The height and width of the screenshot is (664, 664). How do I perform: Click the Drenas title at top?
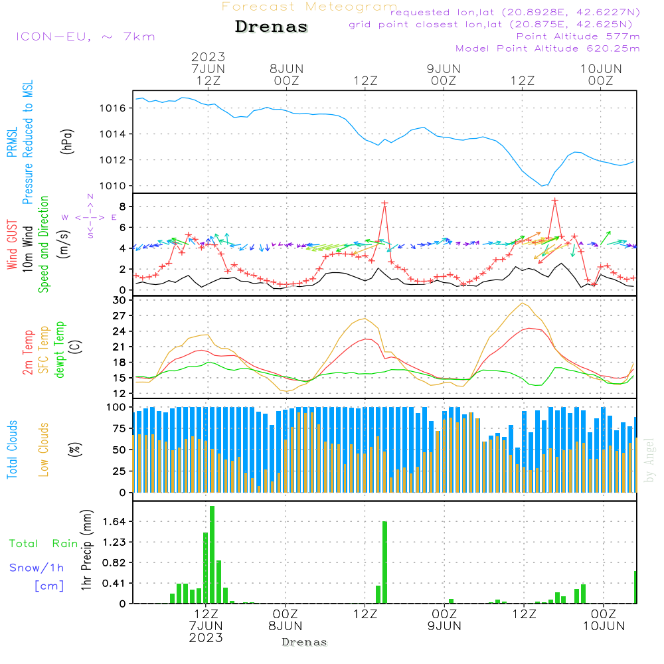tap(272, 27)
